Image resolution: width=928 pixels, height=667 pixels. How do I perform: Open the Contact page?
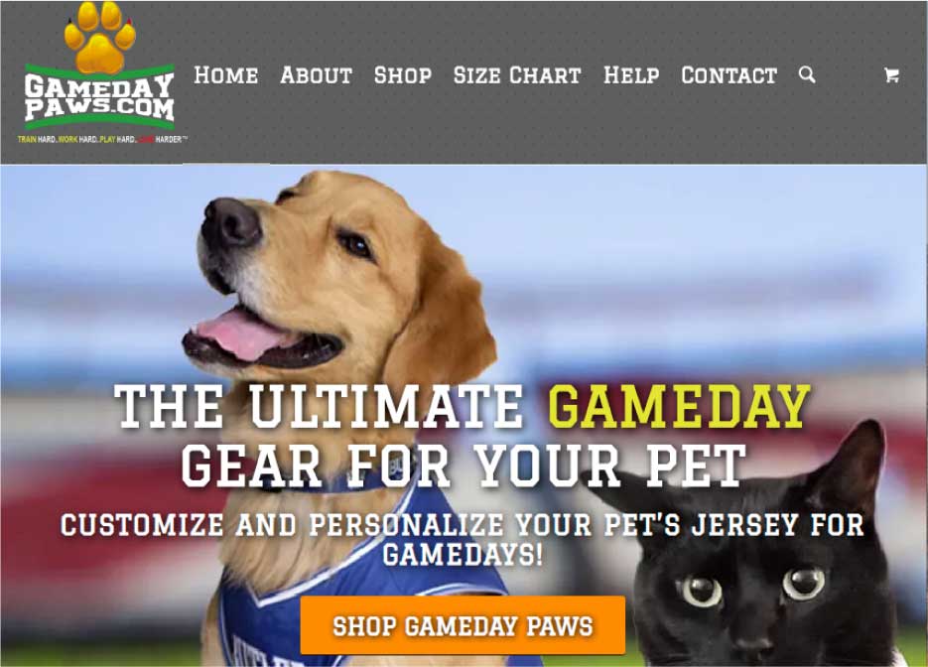[x=729, y=75]
